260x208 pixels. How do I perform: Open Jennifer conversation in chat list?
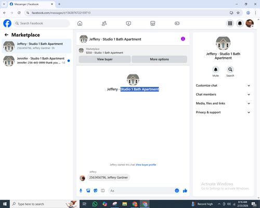36,61
